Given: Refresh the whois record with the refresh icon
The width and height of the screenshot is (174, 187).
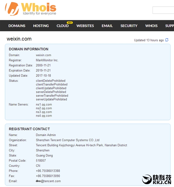Looking at the screenshot, I should (x=167, y=40).
